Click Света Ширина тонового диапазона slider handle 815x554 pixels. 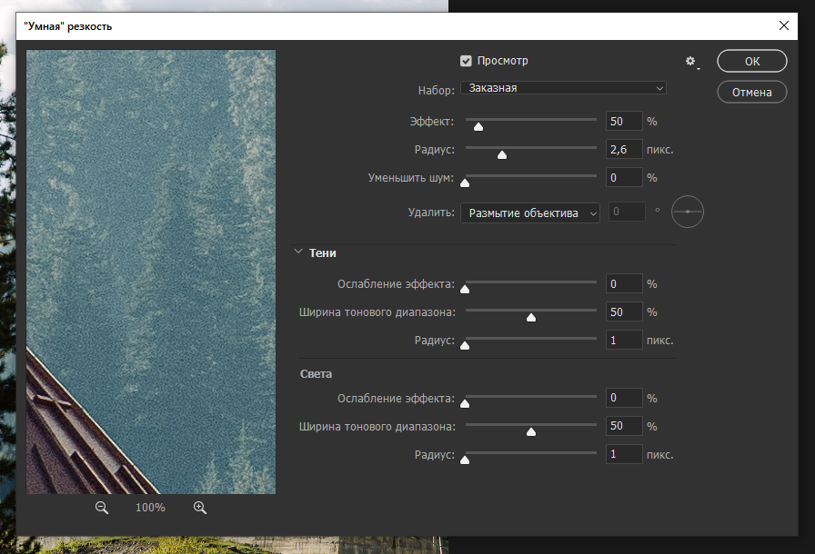tap(530, 431)
